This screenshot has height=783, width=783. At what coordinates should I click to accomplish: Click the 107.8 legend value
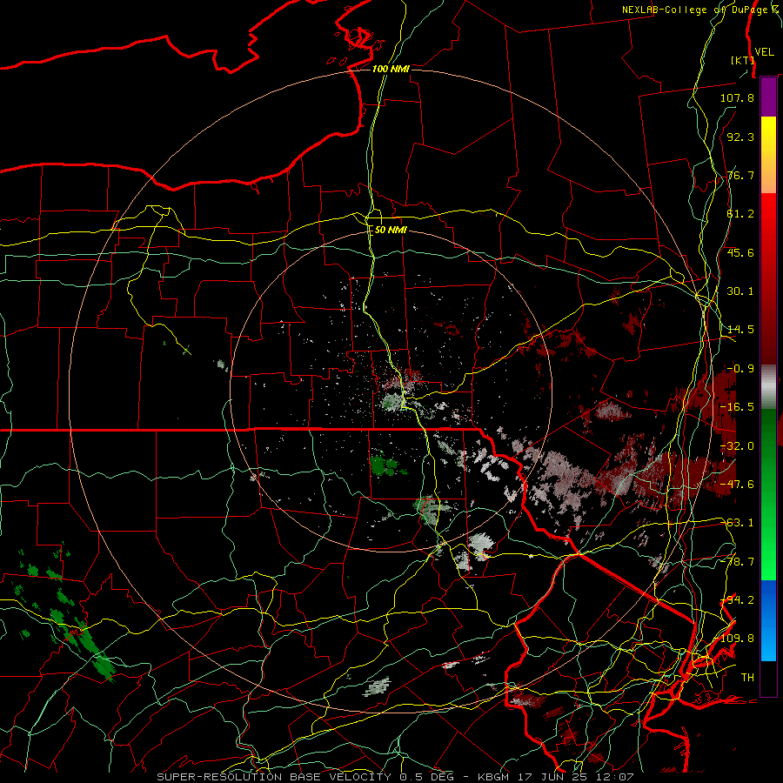[737, 97]
